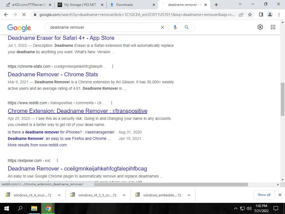Click Show all downloads button
The height and width of the screenshot is (214, 285).
pyautogui.click(x=264, y=195)
